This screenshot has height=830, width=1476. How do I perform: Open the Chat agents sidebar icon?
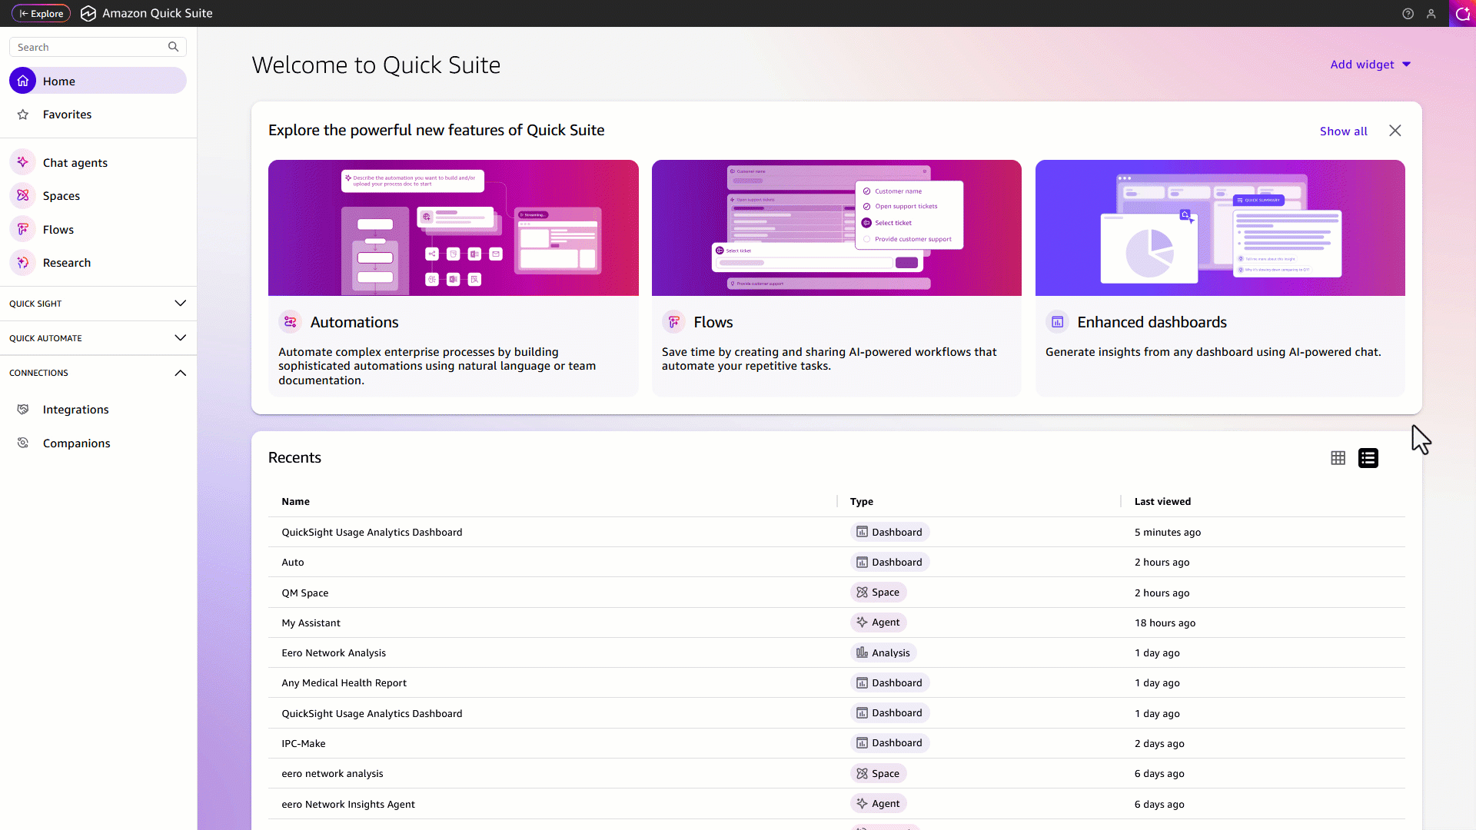(23, 162)
